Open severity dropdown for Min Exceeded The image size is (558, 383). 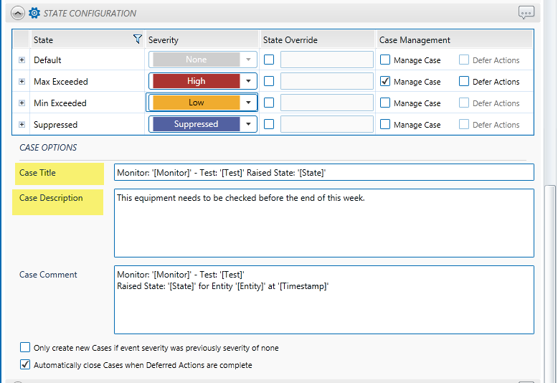click(248, 103)
